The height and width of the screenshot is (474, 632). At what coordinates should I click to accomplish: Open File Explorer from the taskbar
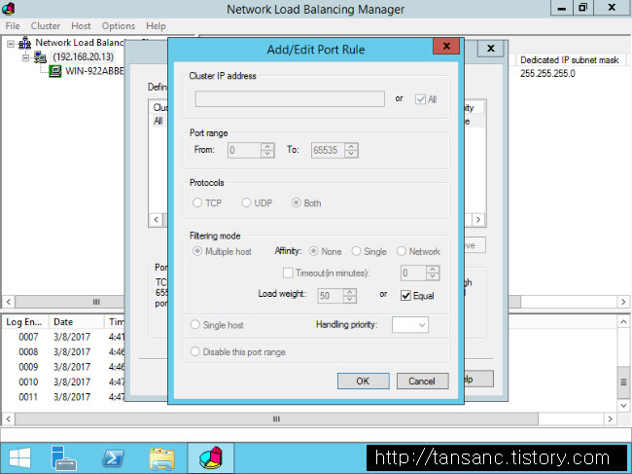point(161,458)
